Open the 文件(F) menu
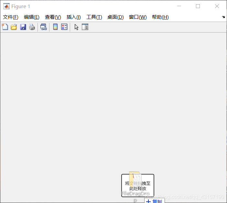Image resolution: width=227 pixels, height=203 pixels. click(x=11, y=17)
